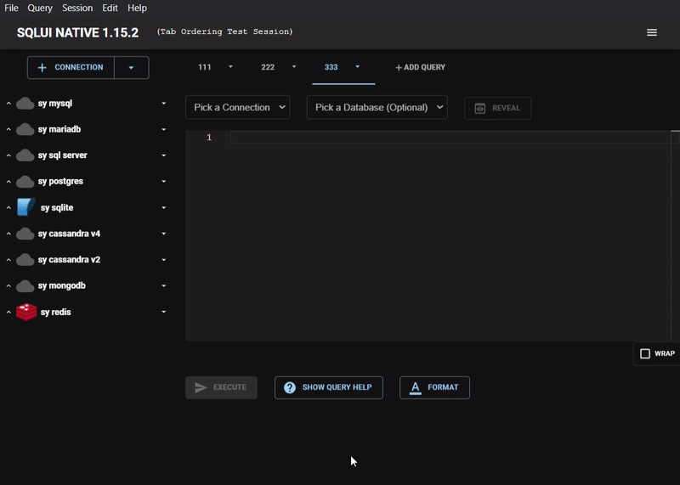Select query tab 333
The image size is (680, 485).
pyautogui.click(x=331, y=67)
